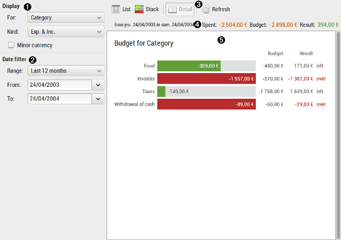This screenshot has width=341, height=240.
Task: Click the Refresh arrow icon
Action: 206,9
